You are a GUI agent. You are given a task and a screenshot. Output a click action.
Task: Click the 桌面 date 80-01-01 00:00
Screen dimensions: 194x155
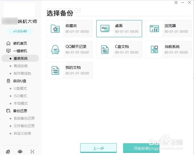coord(127,32)
